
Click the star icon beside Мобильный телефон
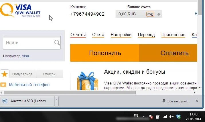coord(3,85)
